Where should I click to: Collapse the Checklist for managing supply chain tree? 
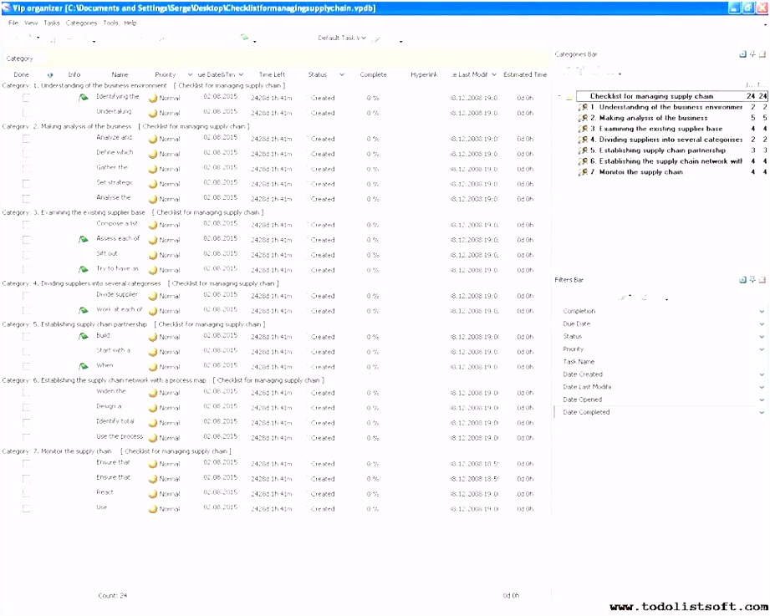click(559, 97)
